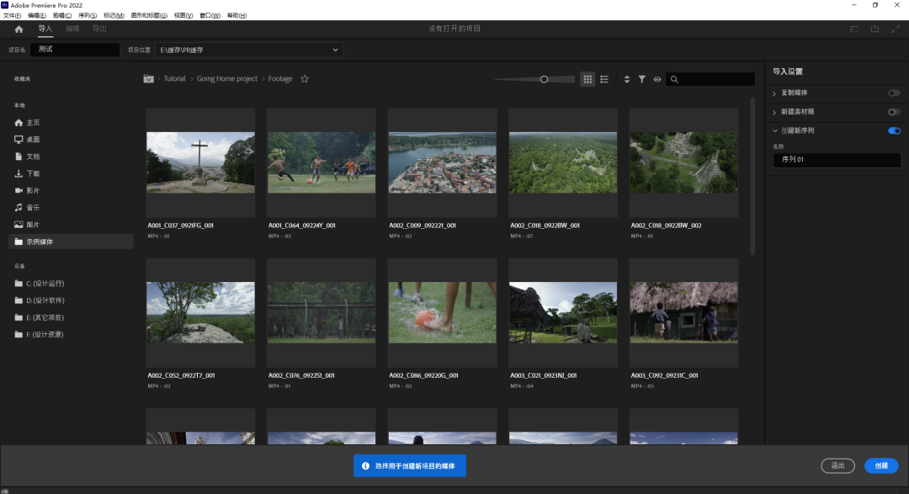Enable the 复制媒体 toggle switch

pyautogui.click(x=893, y=93)
